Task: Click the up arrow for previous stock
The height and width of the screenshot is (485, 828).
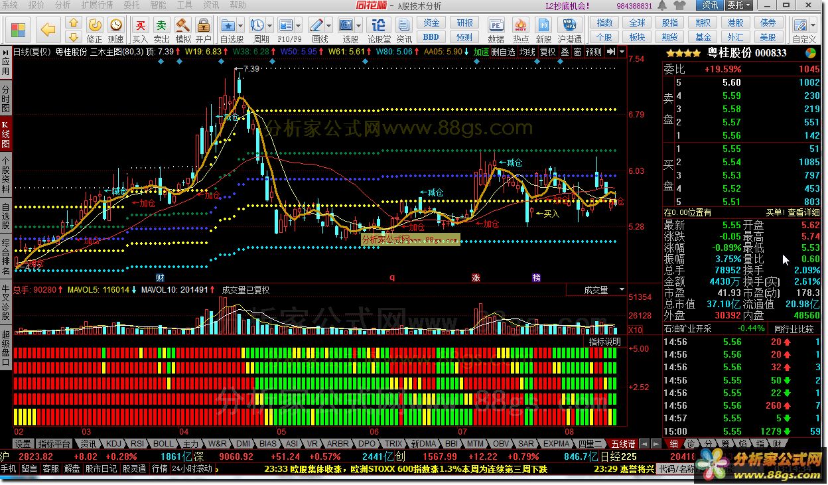Action: pos(73,24)
